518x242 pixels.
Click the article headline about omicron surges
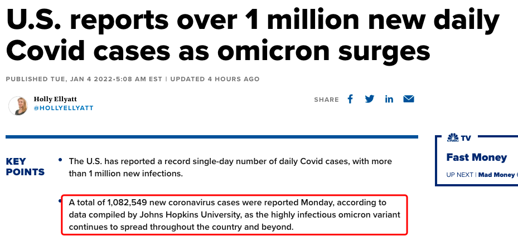click(x=253, y=35)
